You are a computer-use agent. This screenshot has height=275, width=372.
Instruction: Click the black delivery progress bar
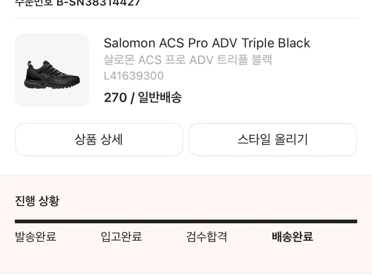186,221
